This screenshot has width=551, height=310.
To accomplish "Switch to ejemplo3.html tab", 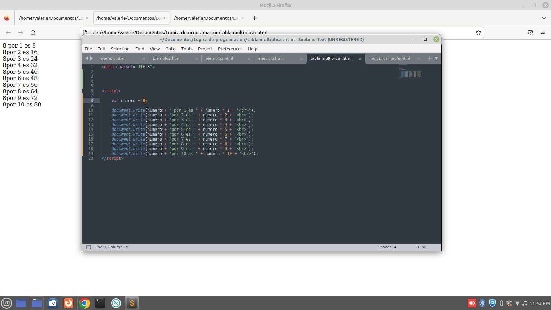I will pos(219,58).
